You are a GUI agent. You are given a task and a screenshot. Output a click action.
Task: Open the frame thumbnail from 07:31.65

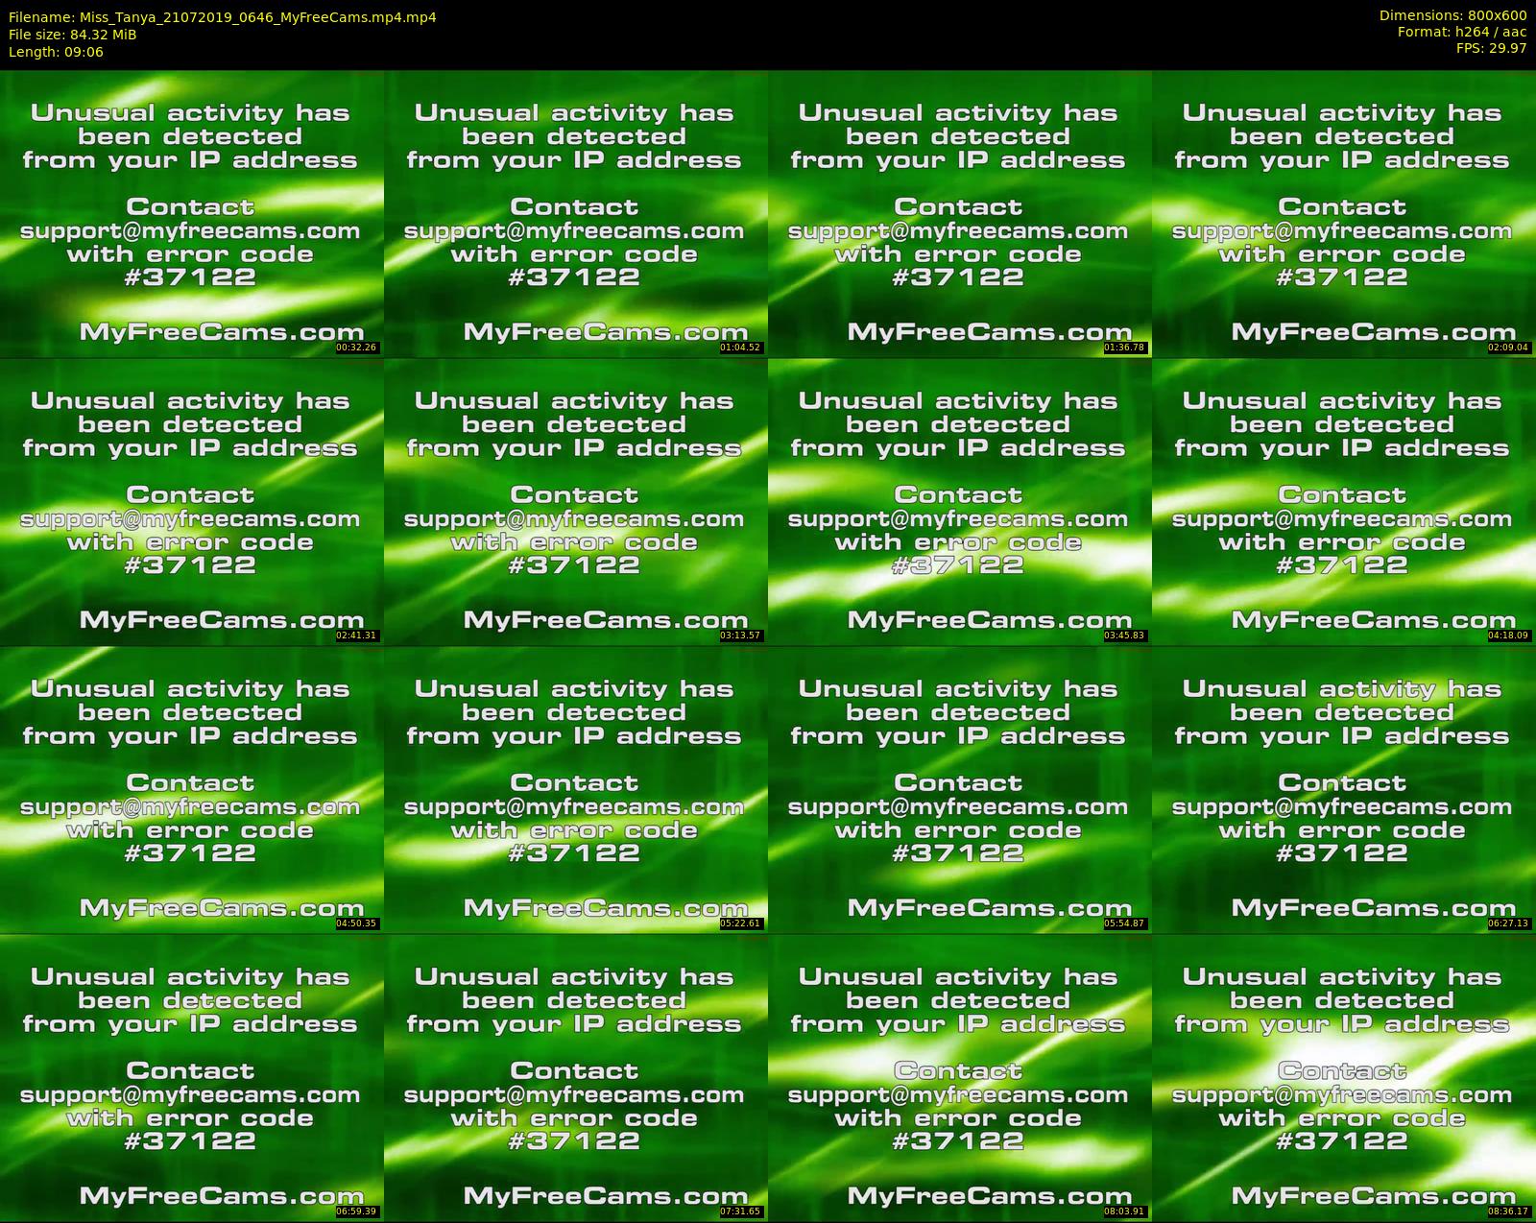point(576,1077)
